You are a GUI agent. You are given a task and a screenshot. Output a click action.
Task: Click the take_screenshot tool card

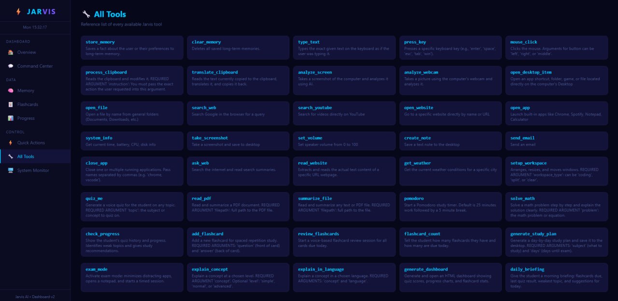(x=239, y=141)
